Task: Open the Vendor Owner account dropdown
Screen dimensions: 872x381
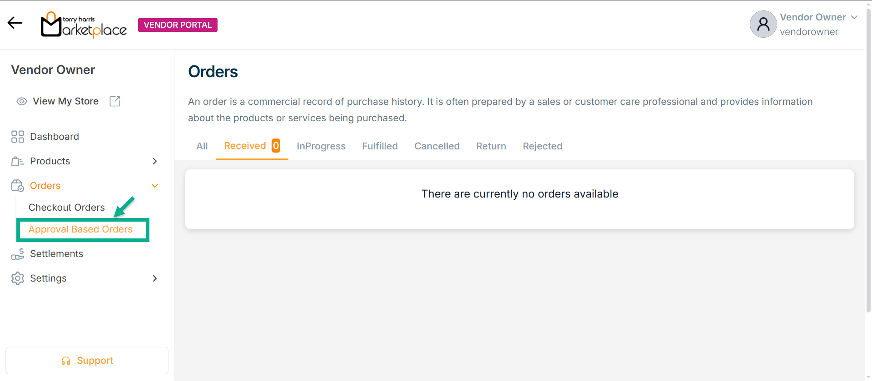Action: 854,17
